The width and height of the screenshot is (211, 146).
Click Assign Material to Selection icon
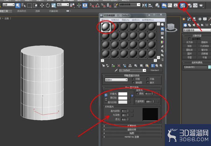coord(113,66)
